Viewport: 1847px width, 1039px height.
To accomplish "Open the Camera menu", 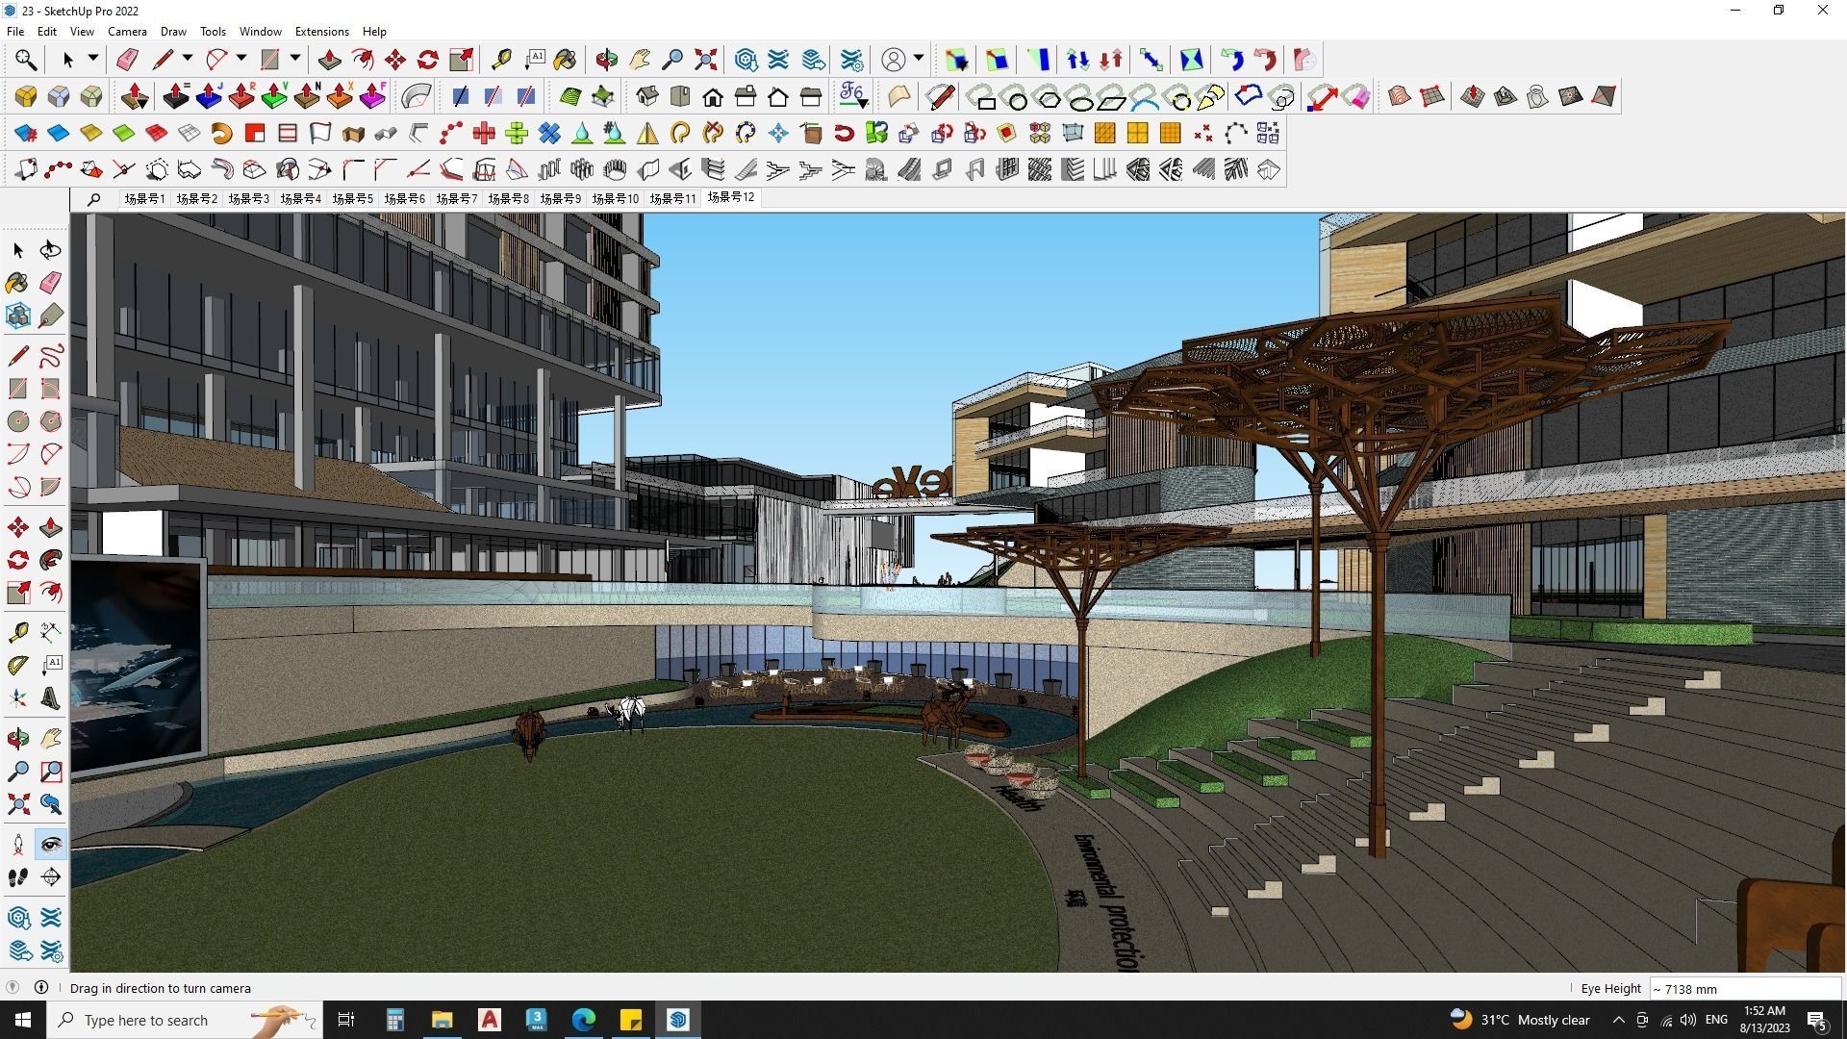I will pos(127,31).
